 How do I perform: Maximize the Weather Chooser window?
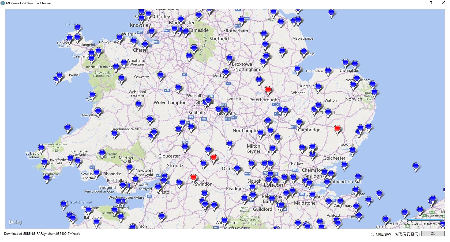(x=431, y=3)
